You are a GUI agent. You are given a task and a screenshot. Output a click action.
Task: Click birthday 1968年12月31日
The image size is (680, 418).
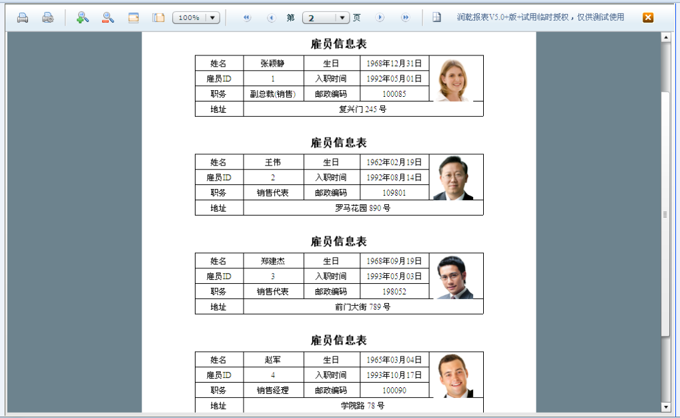click(x=394, y=63)
